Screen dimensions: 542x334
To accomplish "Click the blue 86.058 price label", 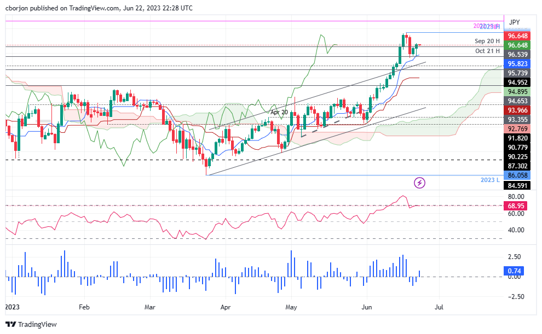I will [x=517, y=176].
